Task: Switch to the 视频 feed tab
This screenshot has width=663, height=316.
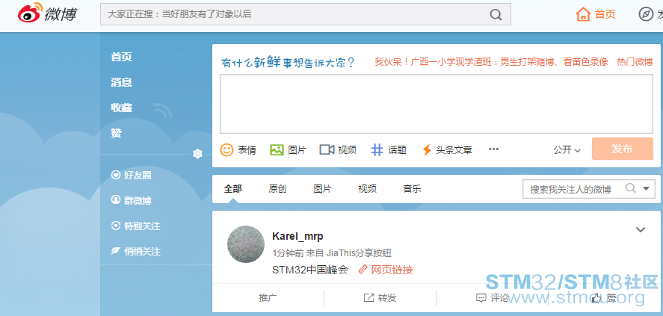Action: pos(368,189)
